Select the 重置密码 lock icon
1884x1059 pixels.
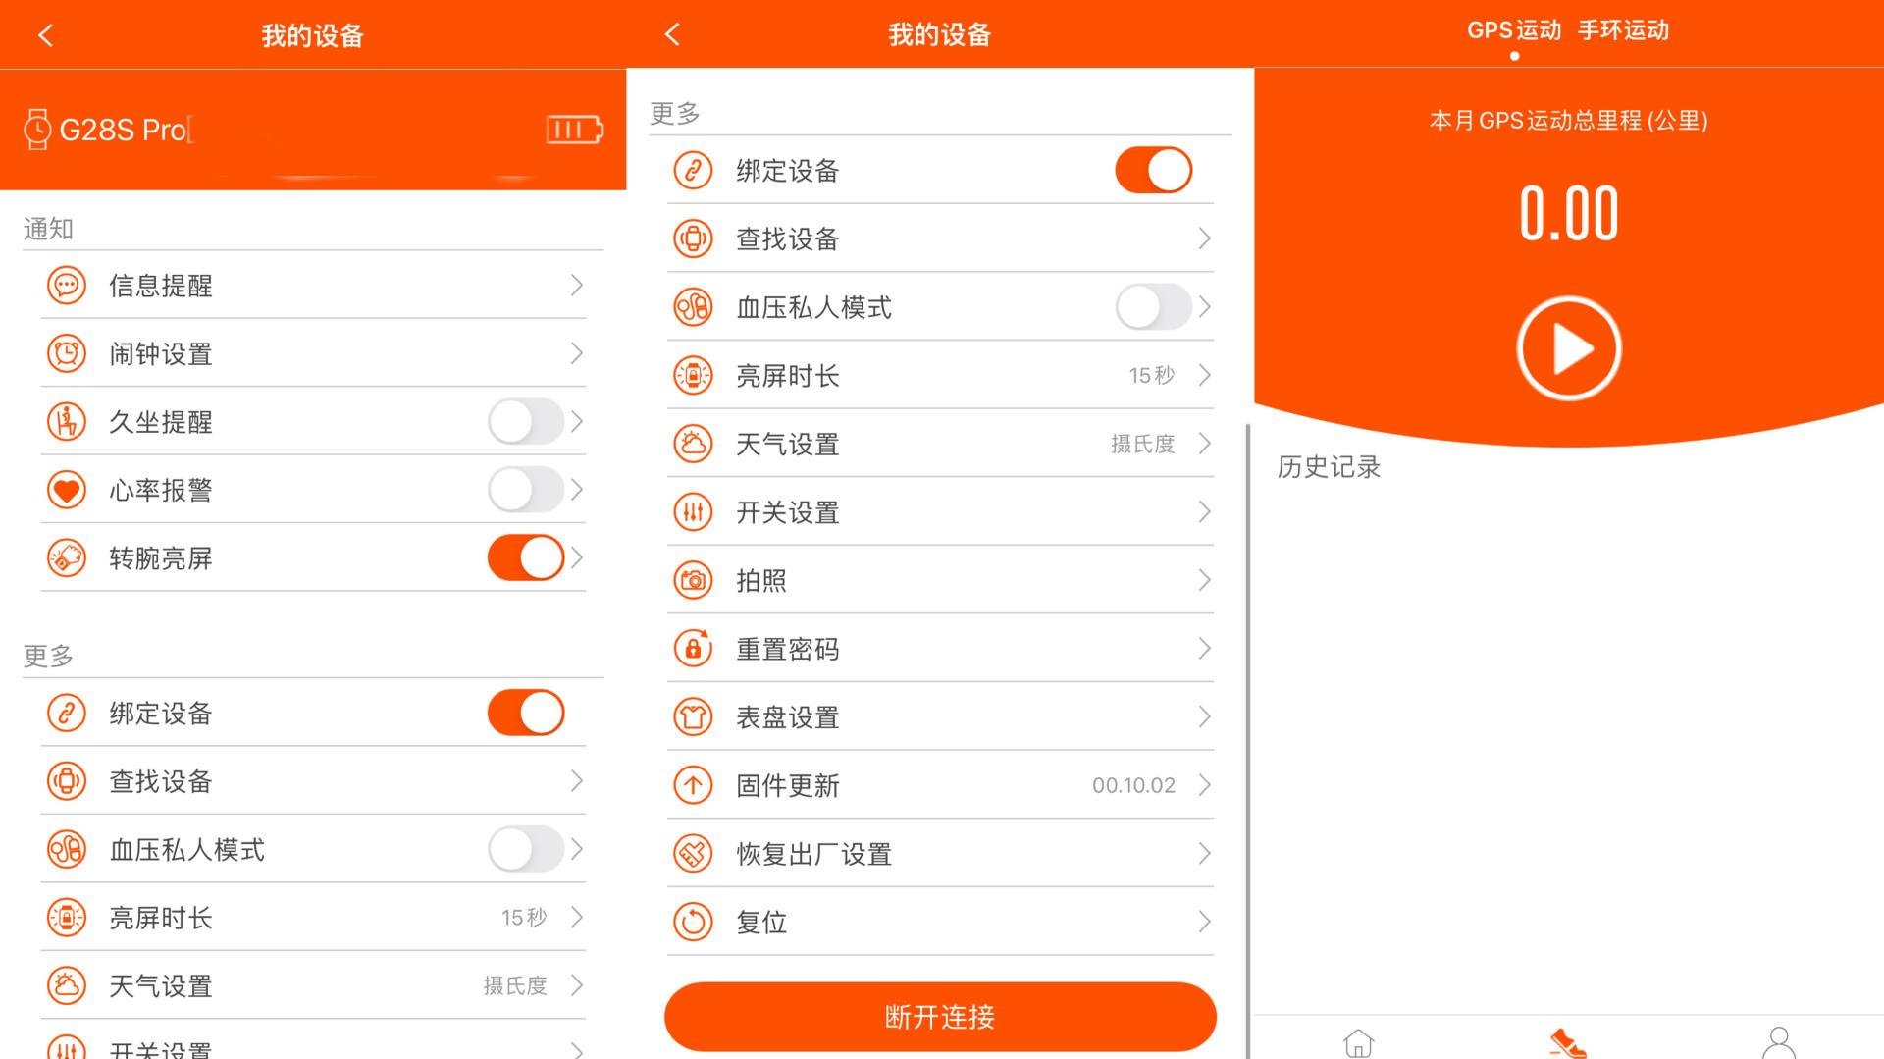point(693,649)
